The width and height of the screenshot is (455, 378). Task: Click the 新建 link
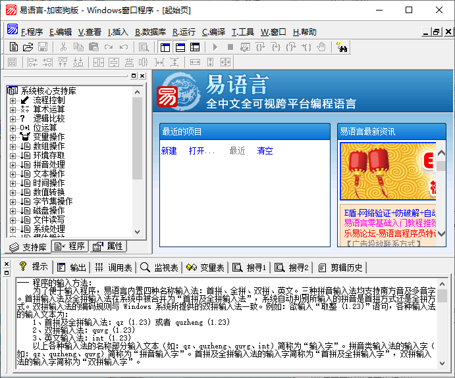pos(169,151)
